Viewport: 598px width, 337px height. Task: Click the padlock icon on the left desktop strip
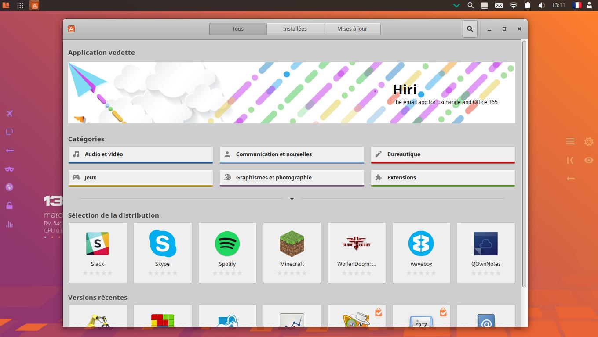point(9,206)
